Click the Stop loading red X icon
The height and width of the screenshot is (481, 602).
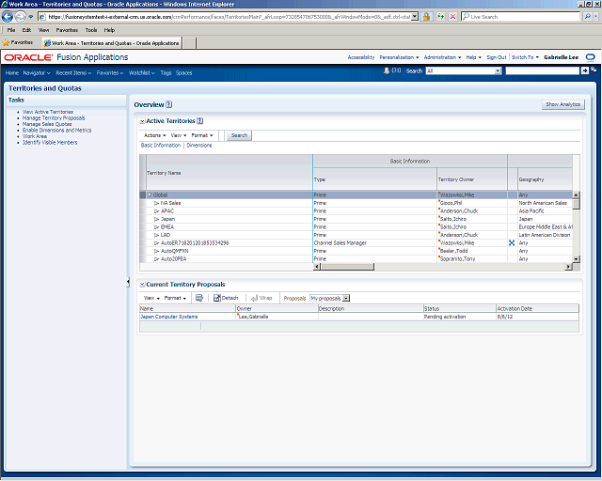pyautogui.click(x=452, y=17)
